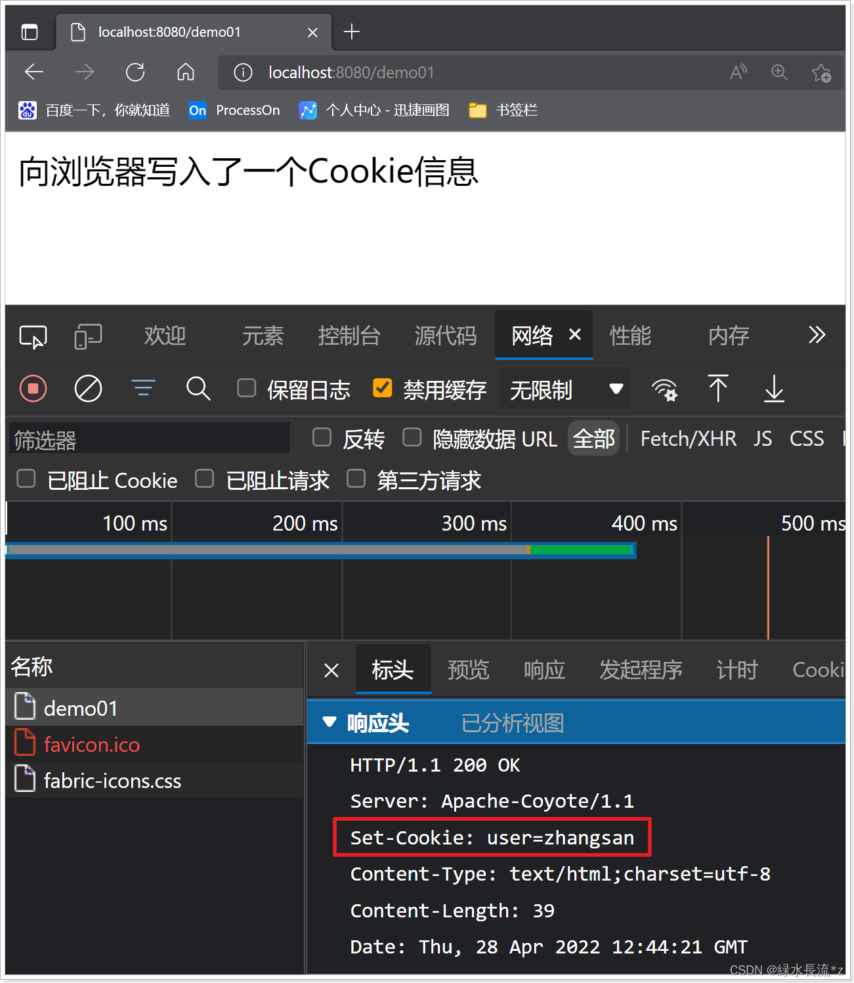Clear the network log
Viewport: 854px width, 983px height.
[88, 389]
